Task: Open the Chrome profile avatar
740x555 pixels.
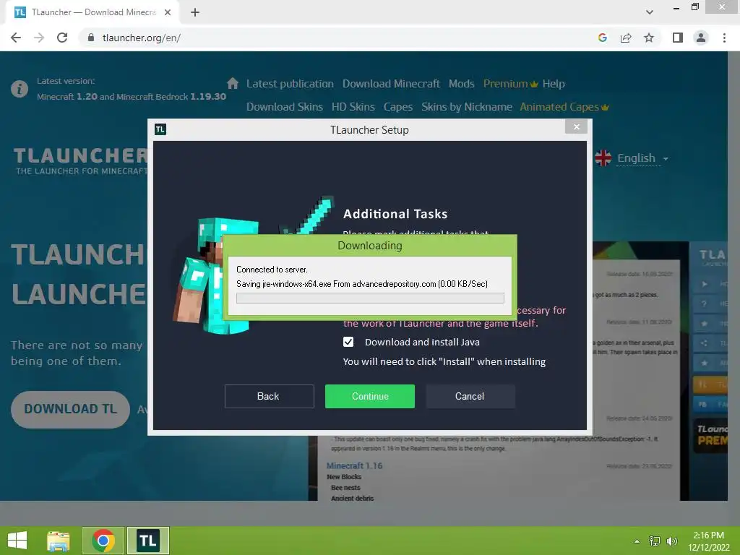Action: click(x=701, y=38)
